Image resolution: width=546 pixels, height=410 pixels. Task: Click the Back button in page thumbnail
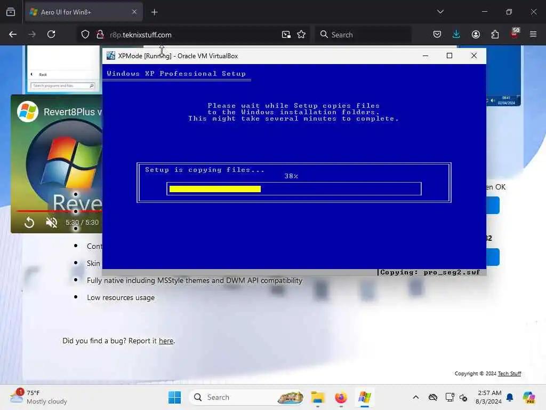point(39,74)
